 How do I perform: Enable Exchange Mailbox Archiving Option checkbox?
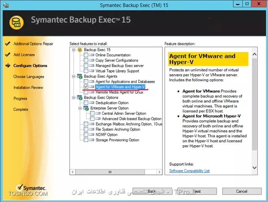(86, 124)
